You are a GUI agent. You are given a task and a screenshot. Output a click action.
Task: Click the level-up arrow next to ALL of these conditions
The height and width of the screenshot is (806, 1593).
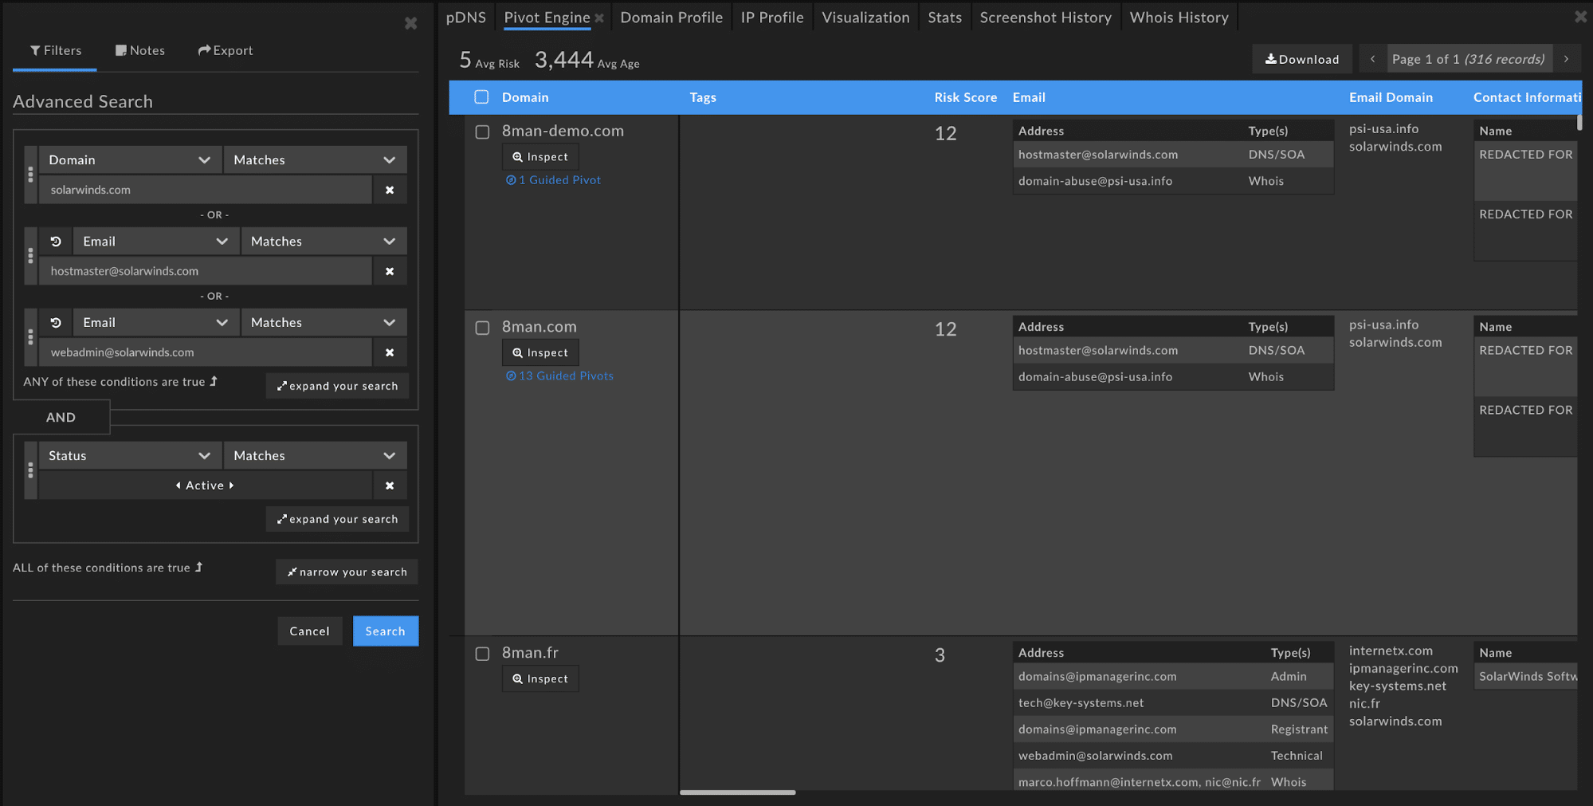tap(198, 567)
